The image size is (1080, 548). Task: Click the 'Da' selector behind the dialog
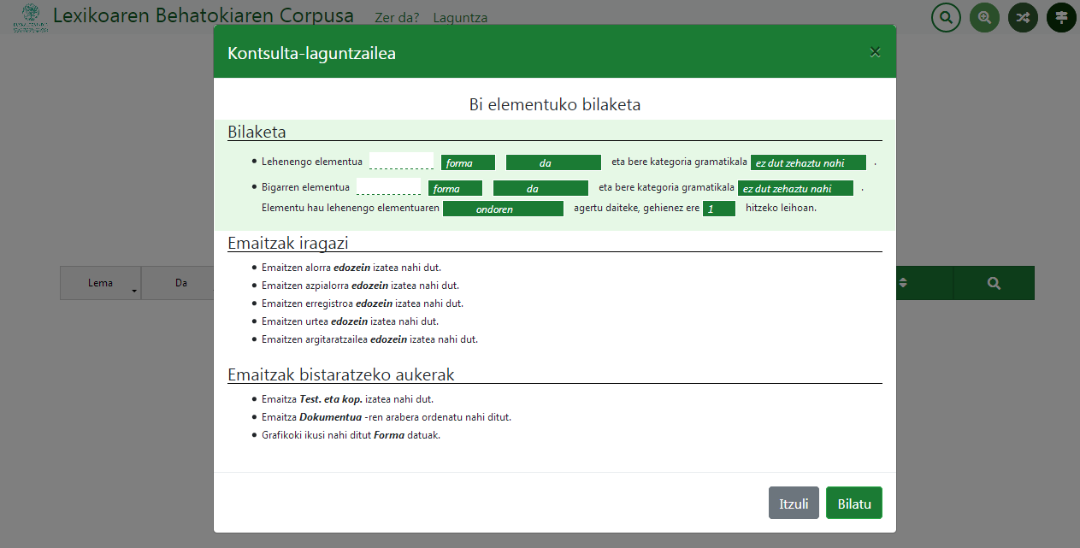(181, 283)
